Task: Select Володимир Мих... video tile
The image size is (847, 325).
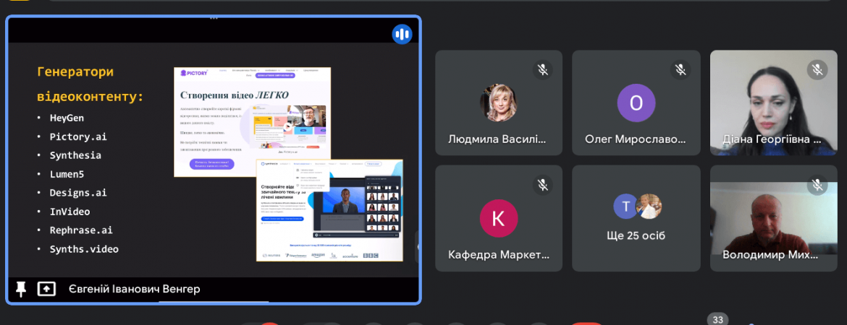Action: click(x=774, y=217)
